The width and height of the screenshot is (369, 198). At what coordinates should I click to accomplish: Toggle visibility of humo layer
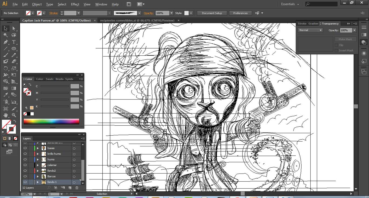coord(25,160)
